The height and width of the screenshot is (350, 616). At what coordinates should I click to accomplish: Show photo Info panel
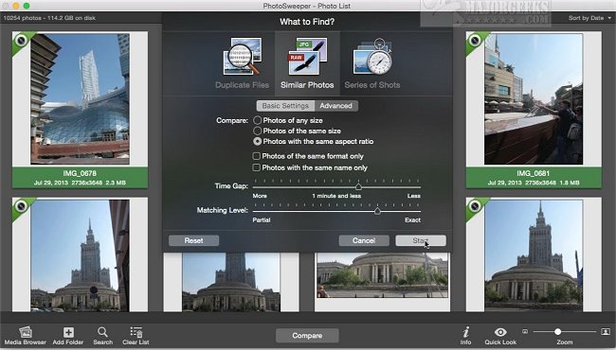click(466, 332)
